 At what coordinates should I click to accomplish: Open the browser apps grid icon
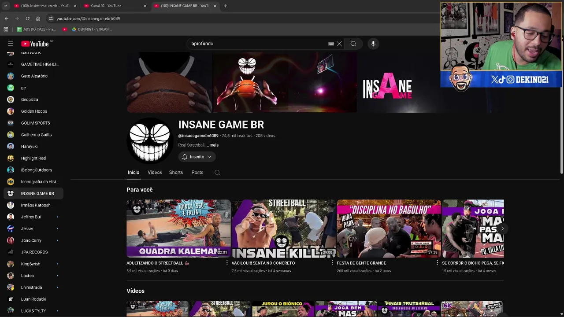[6, 29]
